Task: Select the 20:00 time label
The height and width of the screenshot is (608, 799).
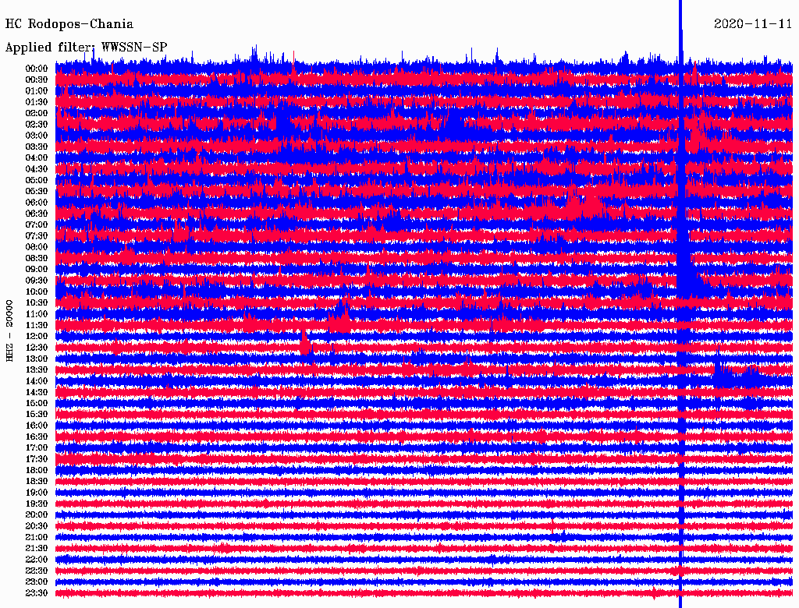Action: point(37,514)
